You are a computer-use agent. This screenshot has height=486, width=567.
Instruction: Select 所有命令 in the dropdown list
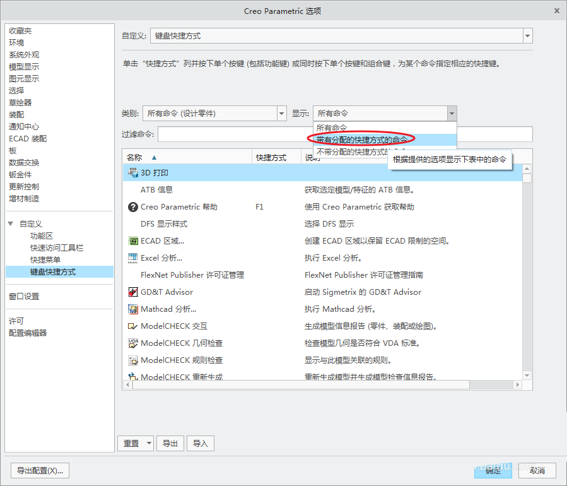pos(385,127)
